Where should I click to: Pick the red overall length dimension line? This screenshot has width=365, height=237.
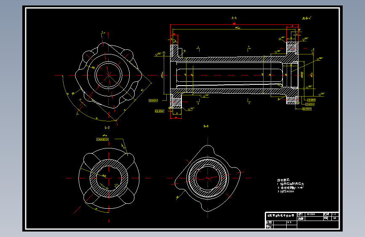coord(234,24)
